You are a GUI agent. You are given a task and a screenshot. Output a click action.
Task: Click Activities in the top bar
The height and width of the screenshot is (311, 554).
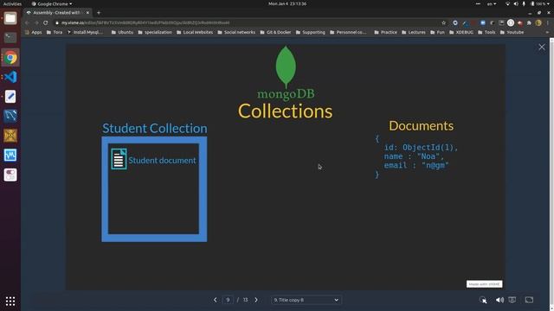click(12, 3)
